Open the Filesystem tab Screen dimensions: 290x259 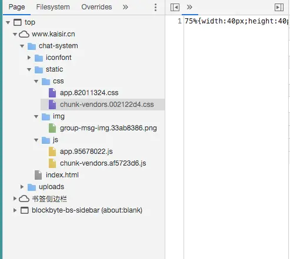click(x=53, y=7)
